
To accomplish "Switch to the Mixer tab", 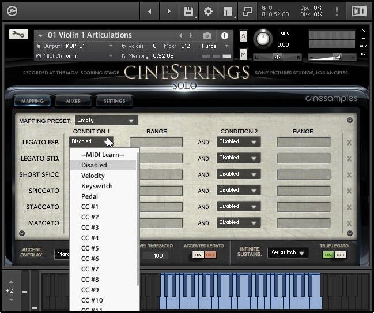I will tap(73, 101).
